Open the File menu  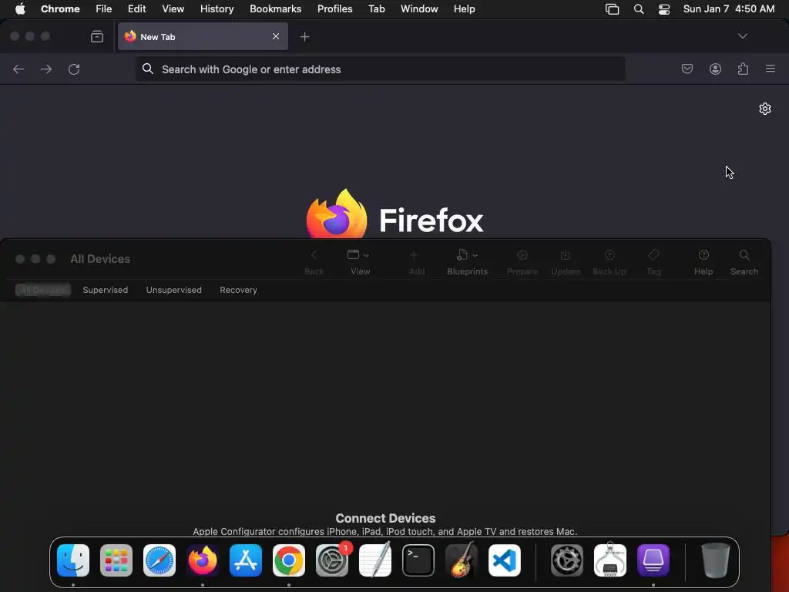click(x=104, y=9)
